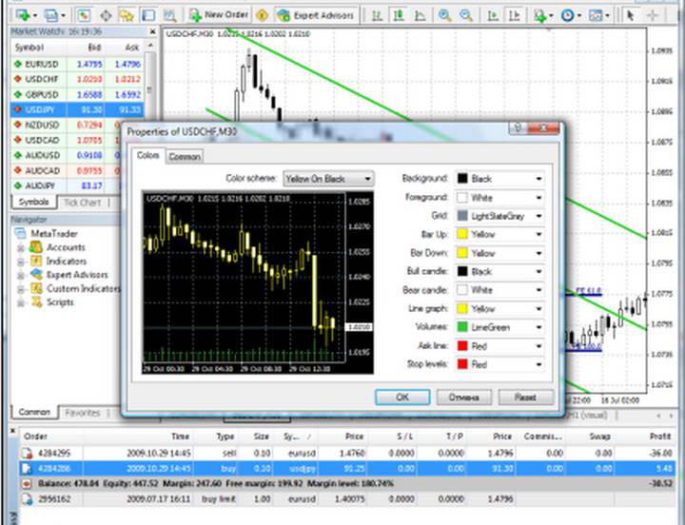The height and width of the screenshot is (525, 685).
Task: Expand the Indicators tree node
Action: (21, 262)
